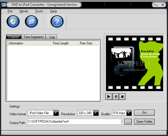The height and width of the screenshot is (136, 168).
Task: Click the iPod Video File format field
Action: tap(41, 113)
